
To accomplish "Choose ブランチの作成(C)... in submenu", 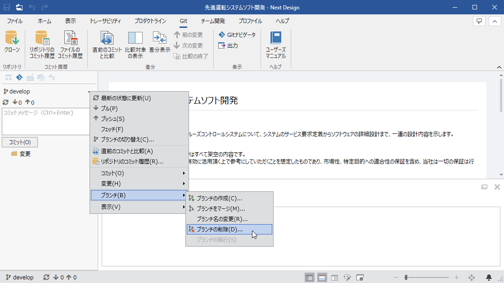I will (229, 198).
